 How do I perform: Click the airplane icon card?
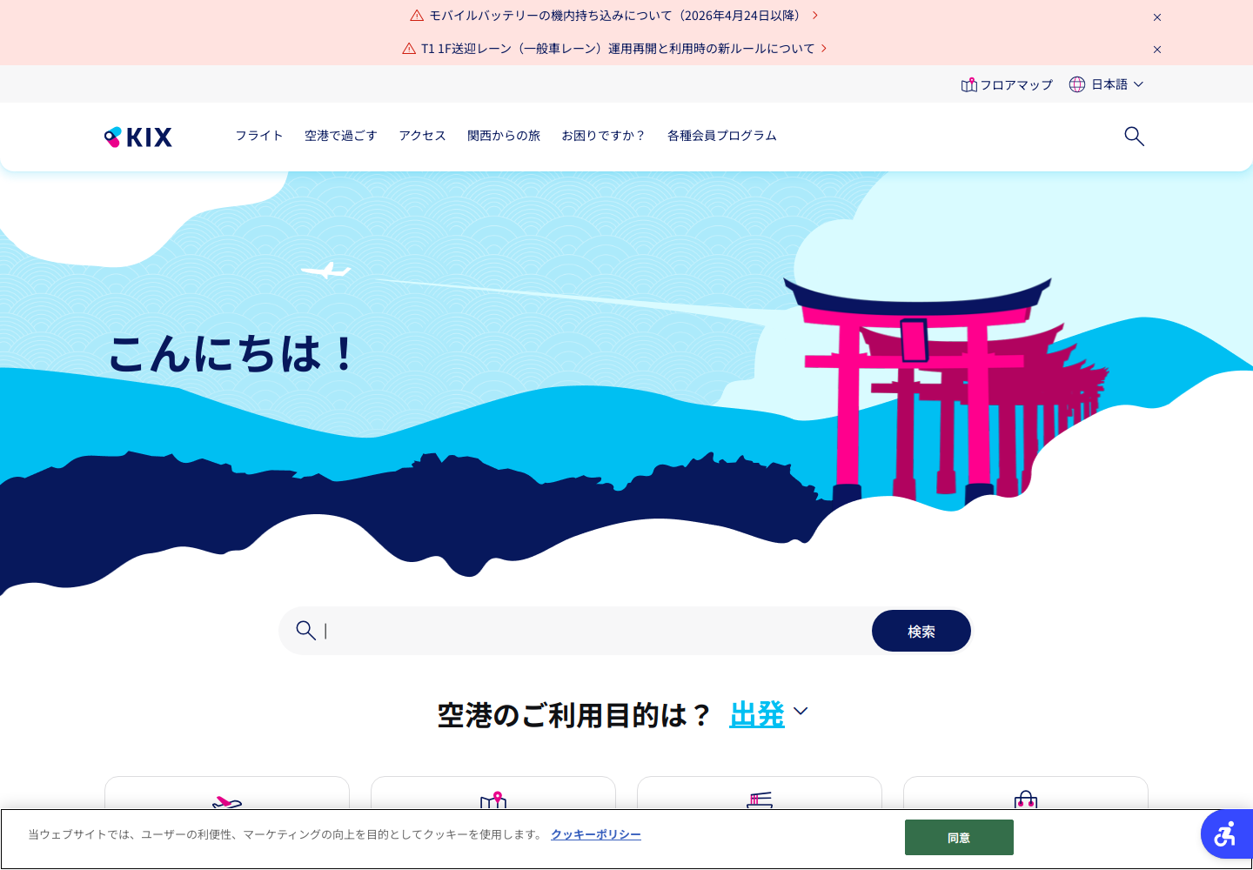tap(227, 801)
